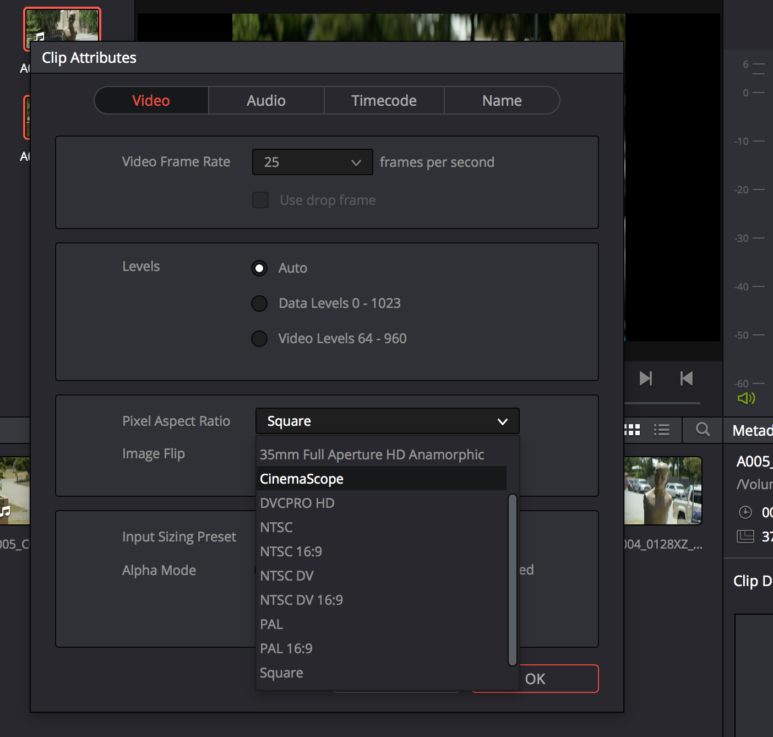Open the Timecode tab
This screenshot has height=737, width=773.
[x=384, y=101]
